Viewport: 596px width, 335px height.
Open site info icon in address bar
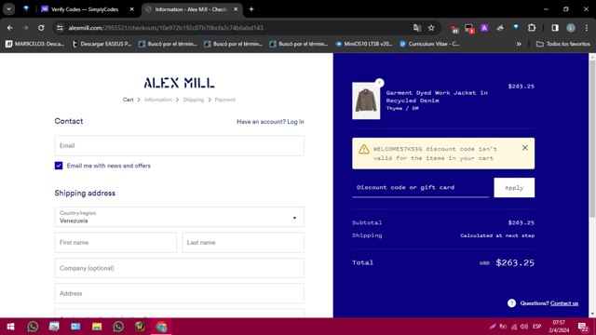coord(60,28)
